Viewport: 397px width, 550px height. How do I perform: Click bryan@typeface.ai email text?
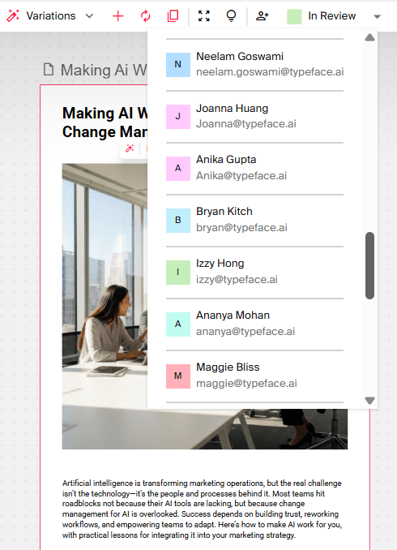click(x=241, y=228)
